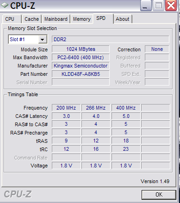Click the 1.8 V voltage under 200 MHz
The width and height of the screenshot is (180, 203).
(66, 166)
